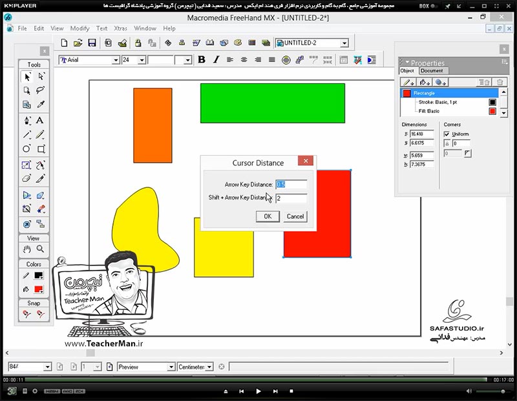Image resolution: width=517 pixels, height=401 pixels.
Task: Click OK in Cursor Distance dialog
Action: click(268, 216)
